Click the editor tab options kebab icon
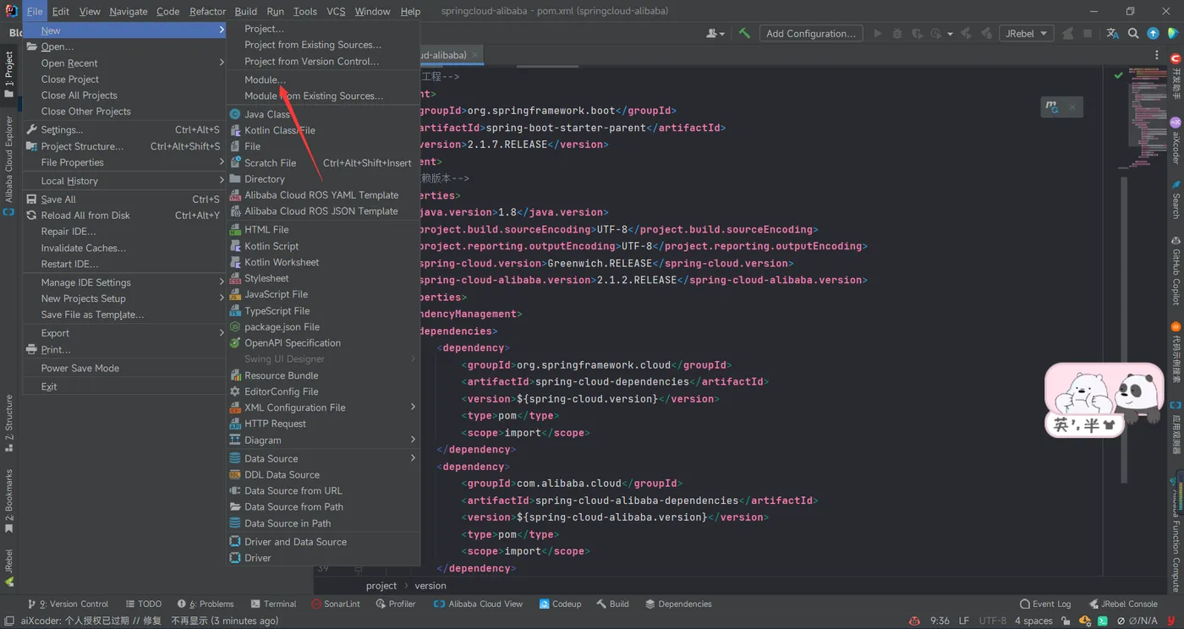1184x629 pixels. (1157, 55)
